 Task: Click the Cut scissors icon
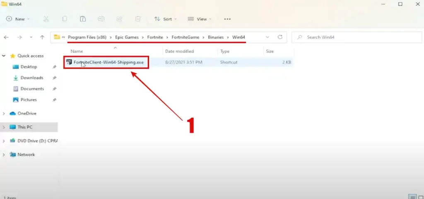pyautogui.click(x=46, y=19)
